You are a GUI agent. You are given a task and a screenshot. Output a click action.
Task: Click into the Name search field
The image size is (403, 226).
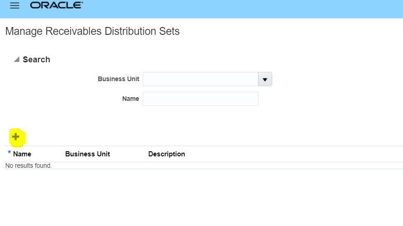(201, 99)
